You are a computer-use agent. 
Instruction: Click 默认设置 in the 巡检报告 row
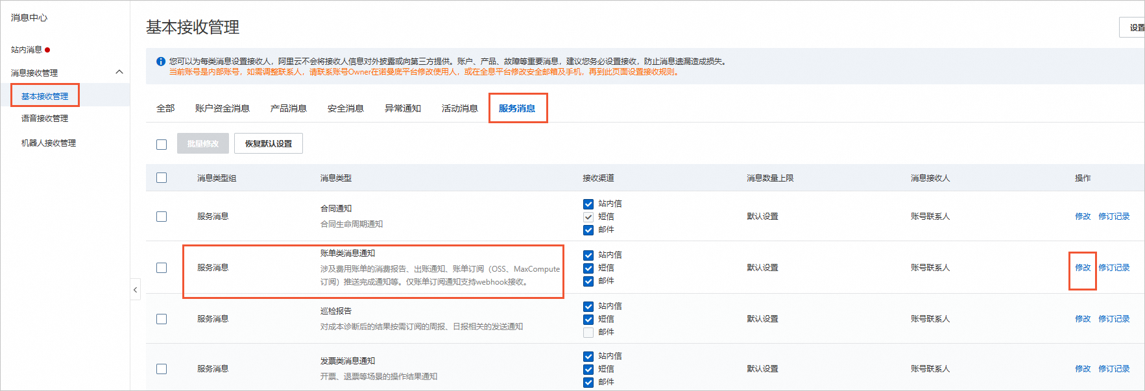[x=762, y=319]
